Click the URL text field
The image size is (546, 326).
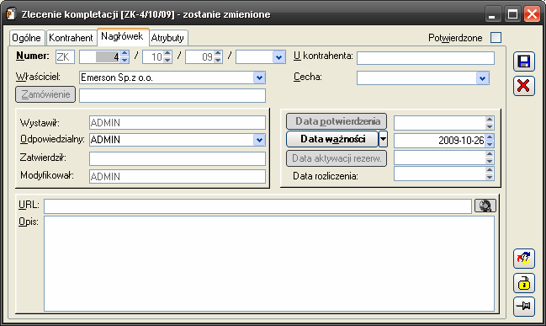(x=257, y=206)
